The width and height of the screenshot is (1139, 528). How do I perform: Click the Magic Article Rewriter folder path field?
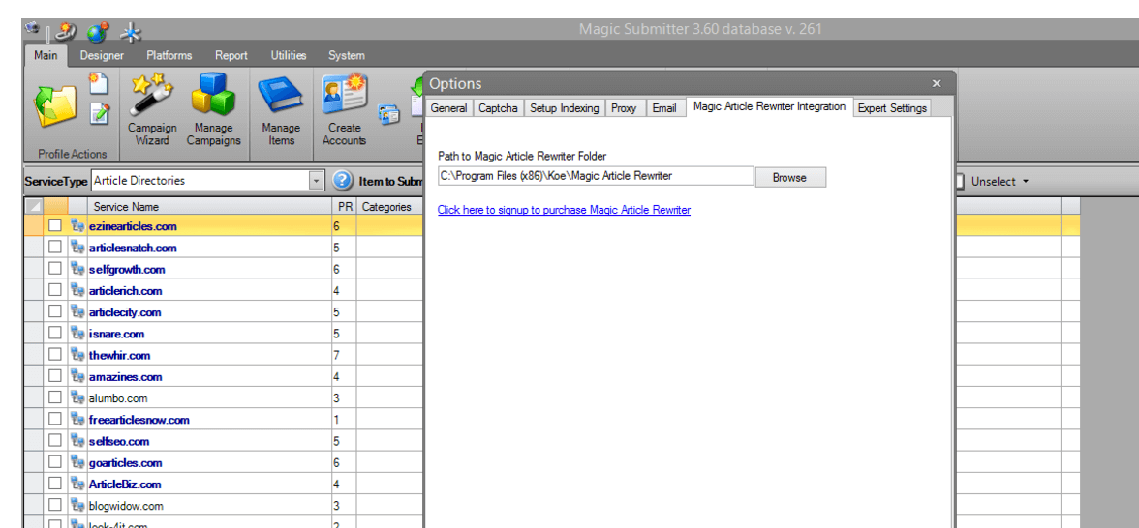(x=596, y=176)
